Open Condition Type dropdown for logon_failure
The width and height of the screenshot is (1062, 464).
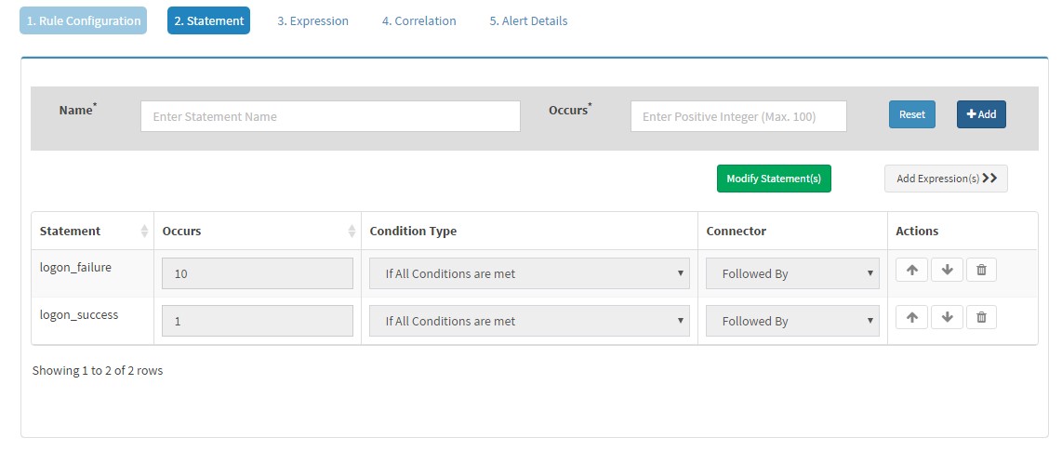[530, 273]
